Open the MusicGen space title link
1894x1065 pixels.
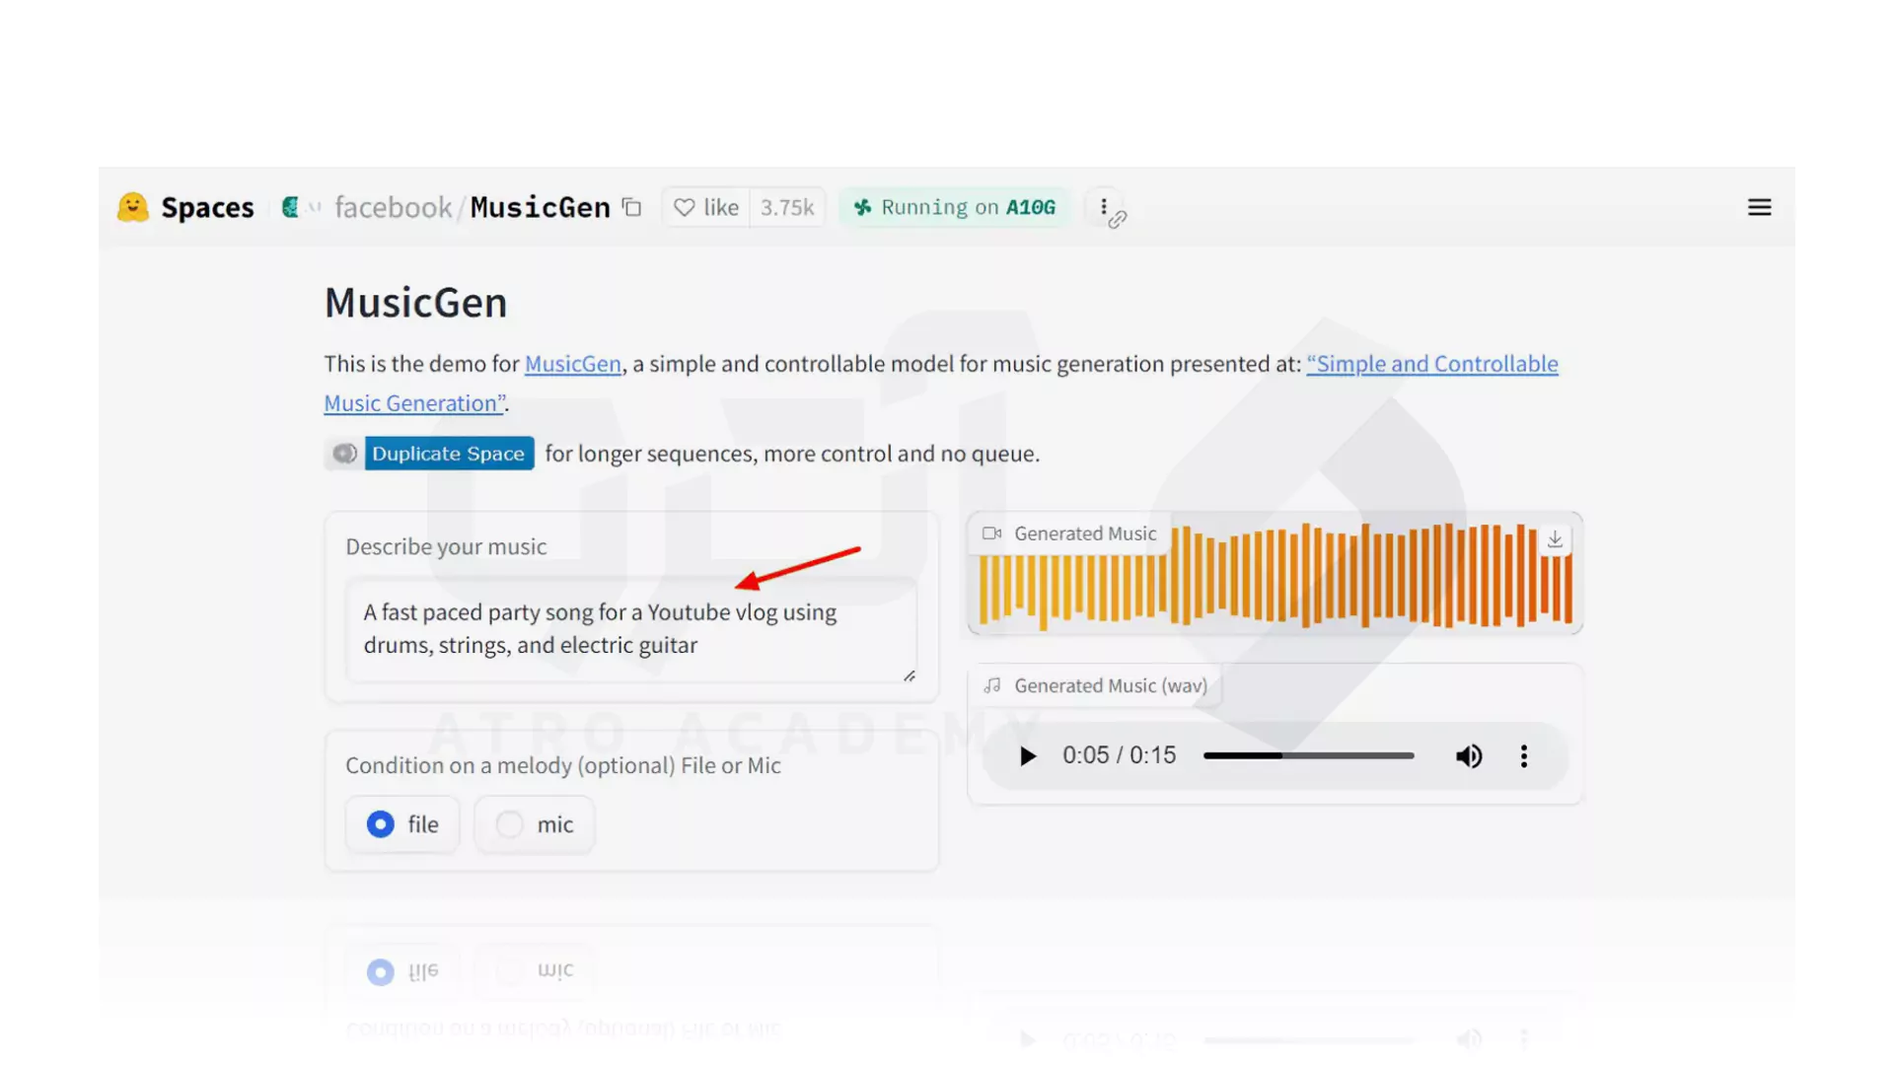tap(540, 207)
